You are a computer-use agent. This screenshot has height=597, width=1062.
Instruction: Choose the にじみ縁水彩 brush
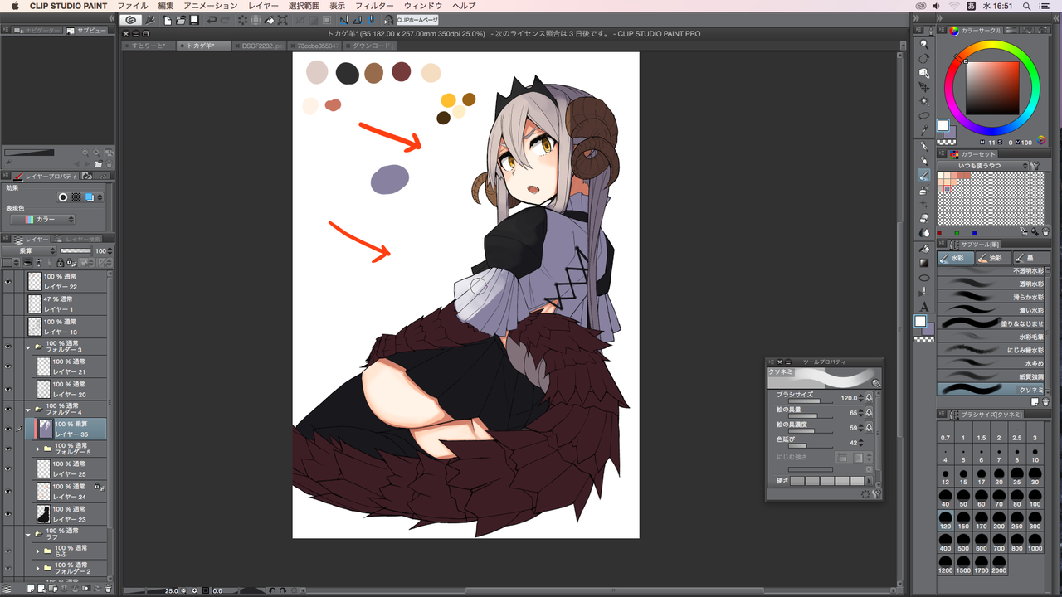pyautogui.click(x=991, y=349)
